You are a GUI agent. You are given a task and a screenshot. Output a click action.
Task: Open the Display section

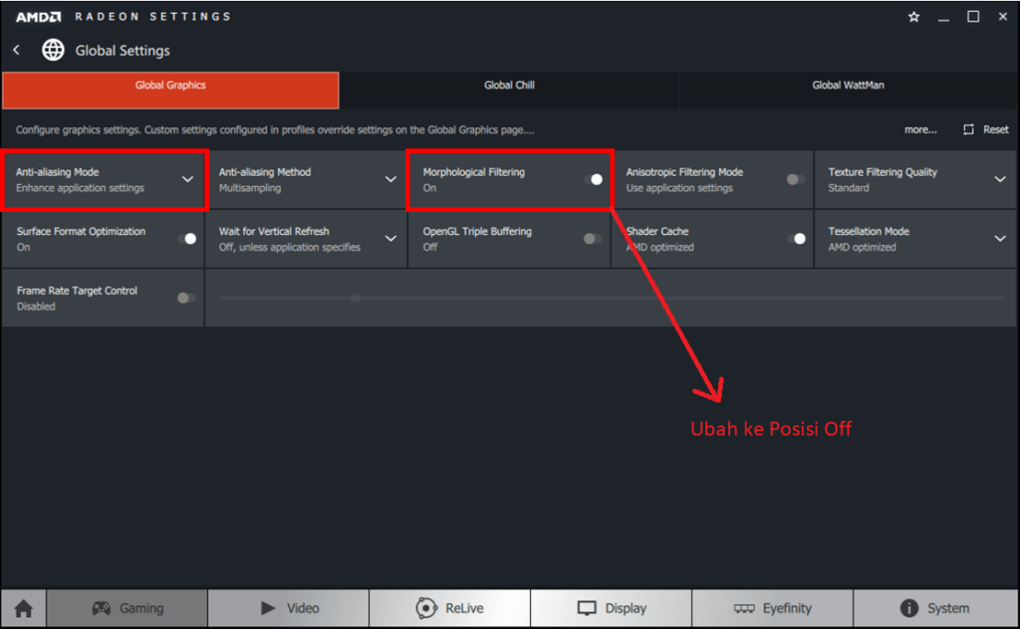click(612, 608)
